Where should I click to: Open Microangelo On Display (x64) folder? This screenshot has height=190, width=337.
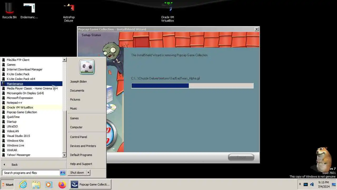pos(32,93)
